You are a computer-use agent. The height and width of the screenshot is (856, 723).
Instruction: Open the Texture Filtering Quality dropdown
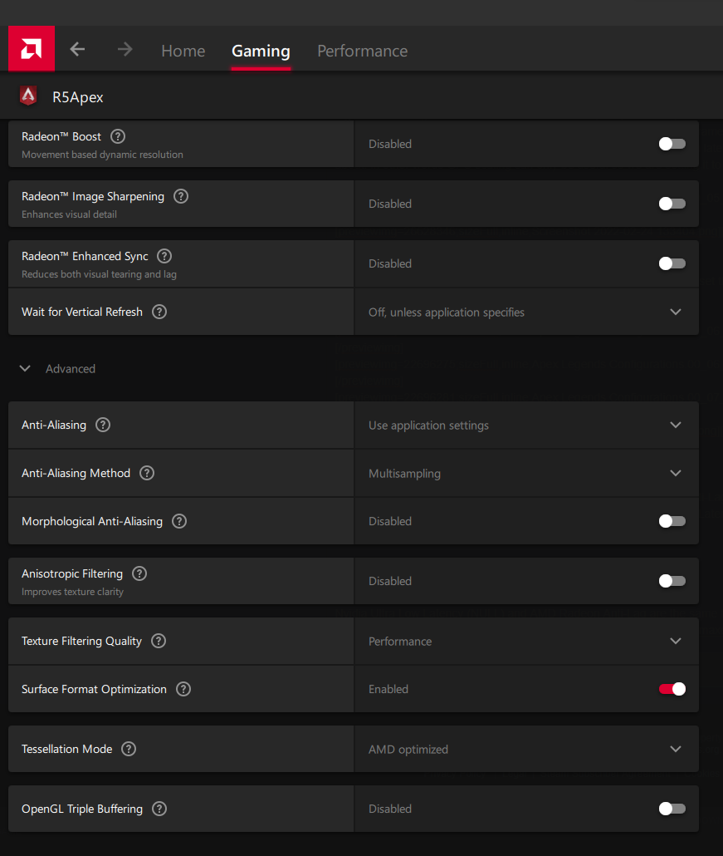pos(675,642)
